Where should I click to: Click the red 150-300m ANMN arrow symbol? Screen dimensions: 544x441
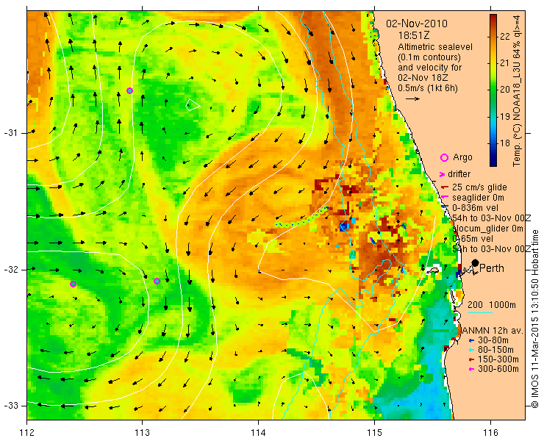[471, 359]
